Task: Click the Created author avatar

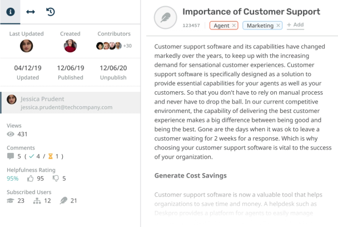Action: [x=70, y=46]
